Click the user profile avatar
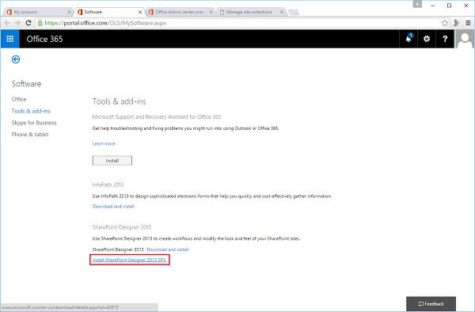475x312 pixels. (x=465, y=39)
